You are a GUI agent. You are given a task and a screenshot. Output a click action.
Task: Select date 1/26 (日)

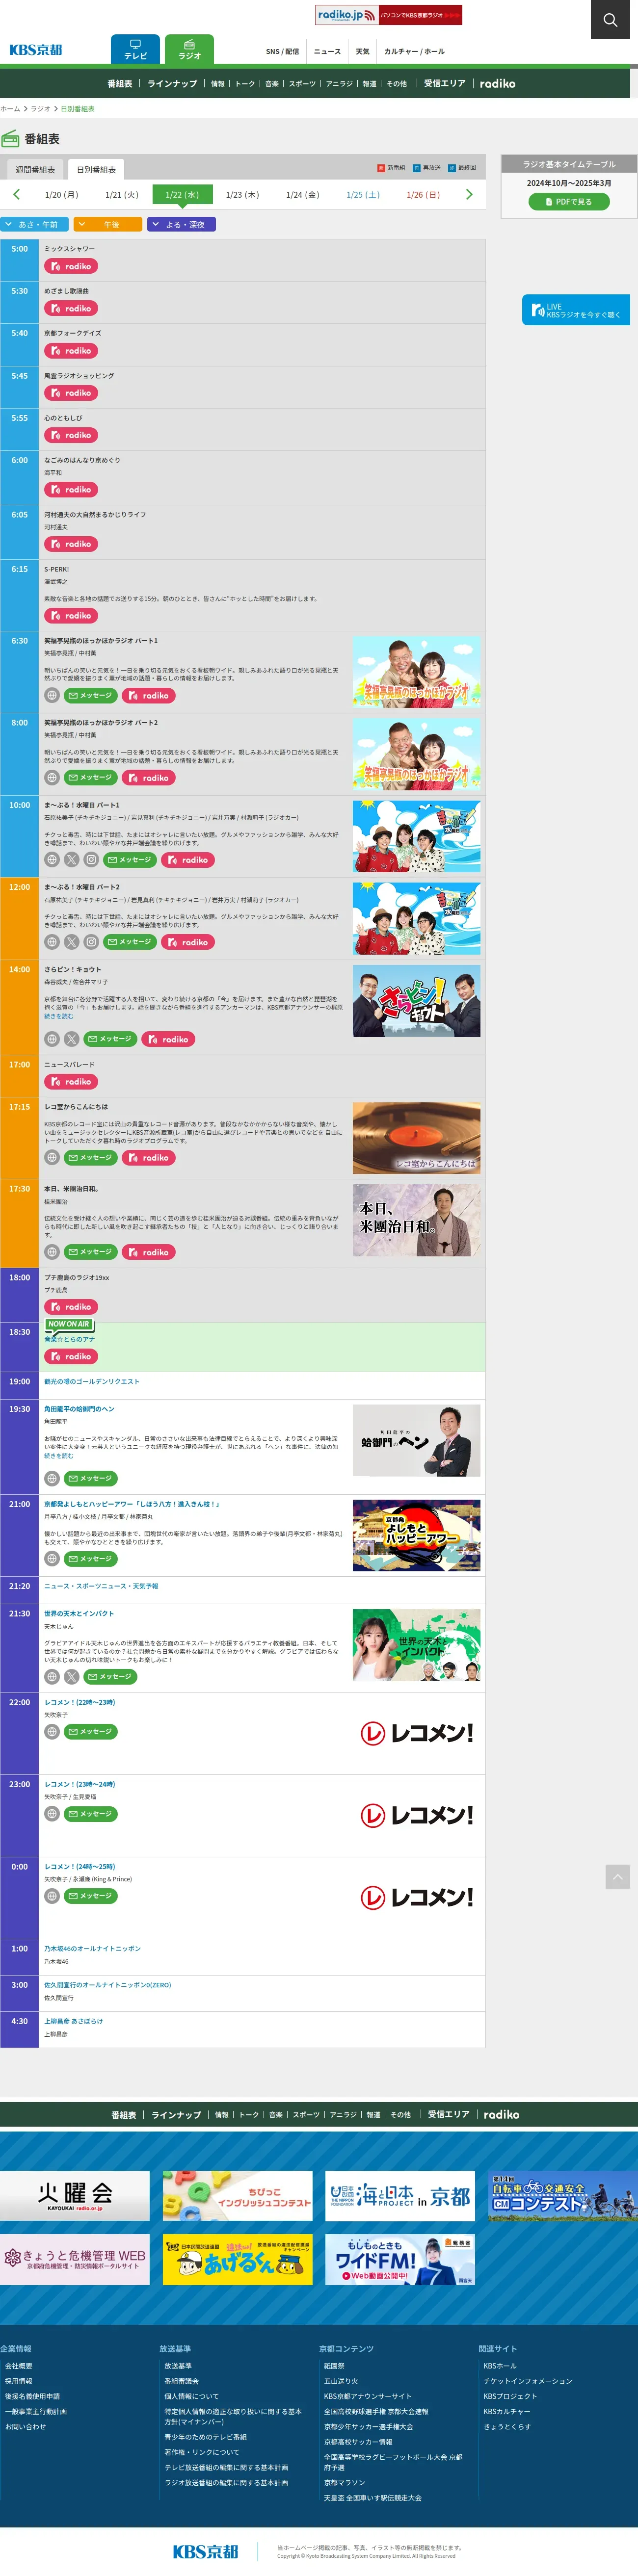423,195
